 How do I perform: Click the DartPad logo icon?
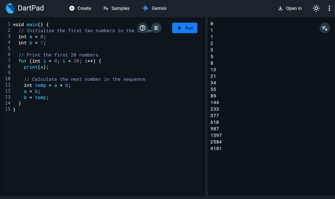coord(9,8)
